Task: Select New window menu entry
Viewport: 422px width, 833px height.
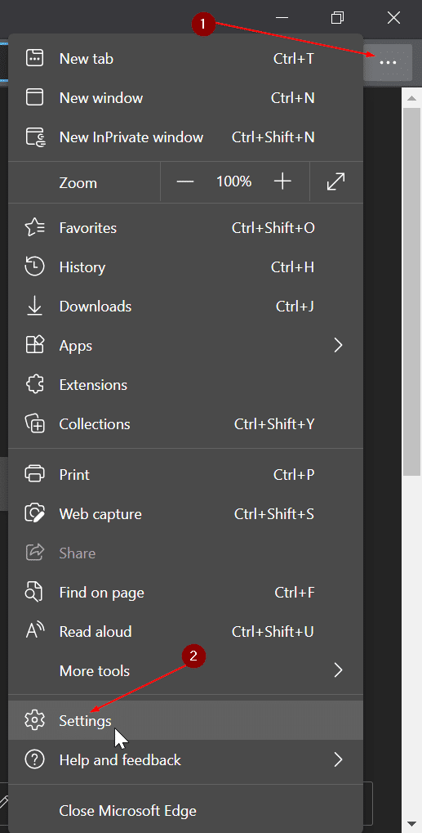Action: [x=185, y=98]
